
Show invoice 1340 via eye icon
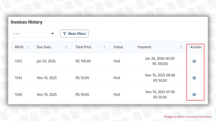click(194, 95)
